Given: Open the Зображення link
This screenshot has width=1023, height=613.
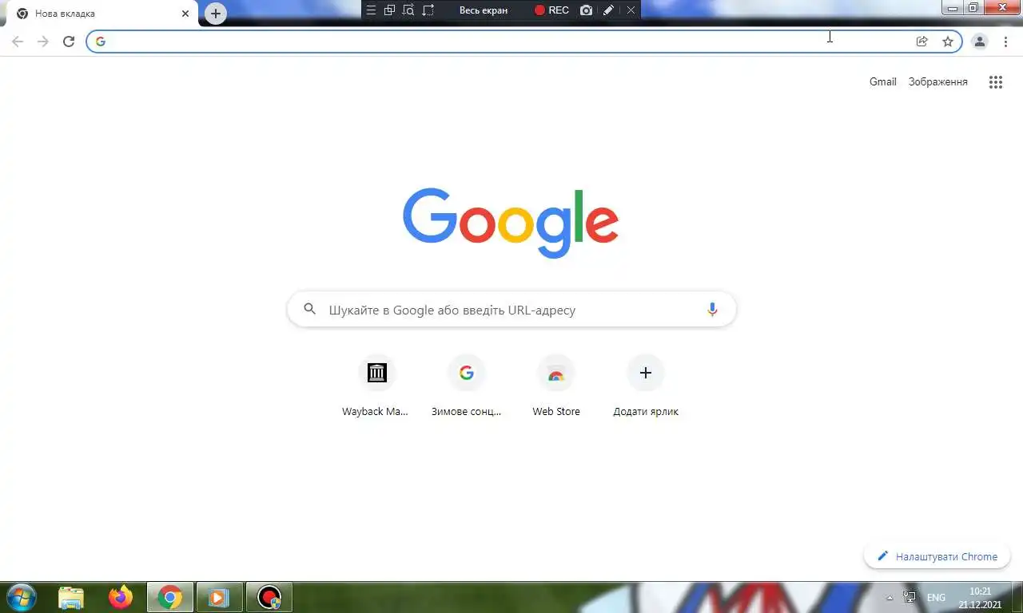Looking at the screenshot, I should (x=937, y=81).
